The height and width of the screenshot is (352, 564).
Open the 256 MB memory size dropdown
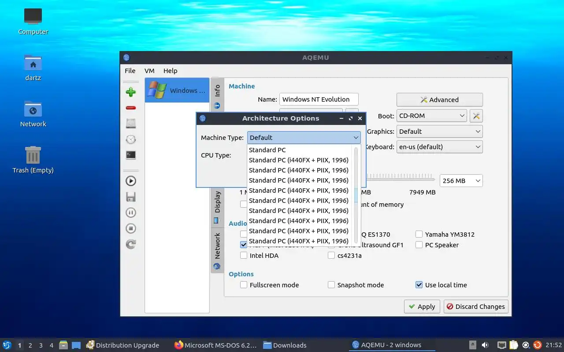coord(461,180)
